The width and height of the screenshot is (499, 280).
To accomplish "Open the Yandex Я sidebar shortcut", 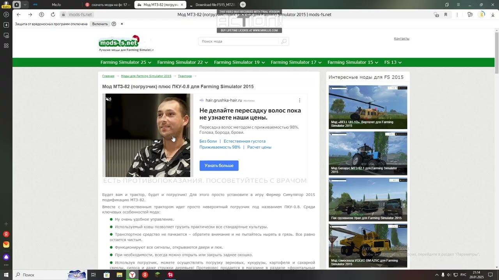I will (x=6, y=234).
